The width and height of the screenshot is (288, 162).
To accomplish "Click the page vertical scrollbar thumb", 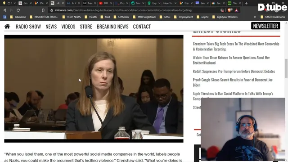I will click(x=286, y=68).
